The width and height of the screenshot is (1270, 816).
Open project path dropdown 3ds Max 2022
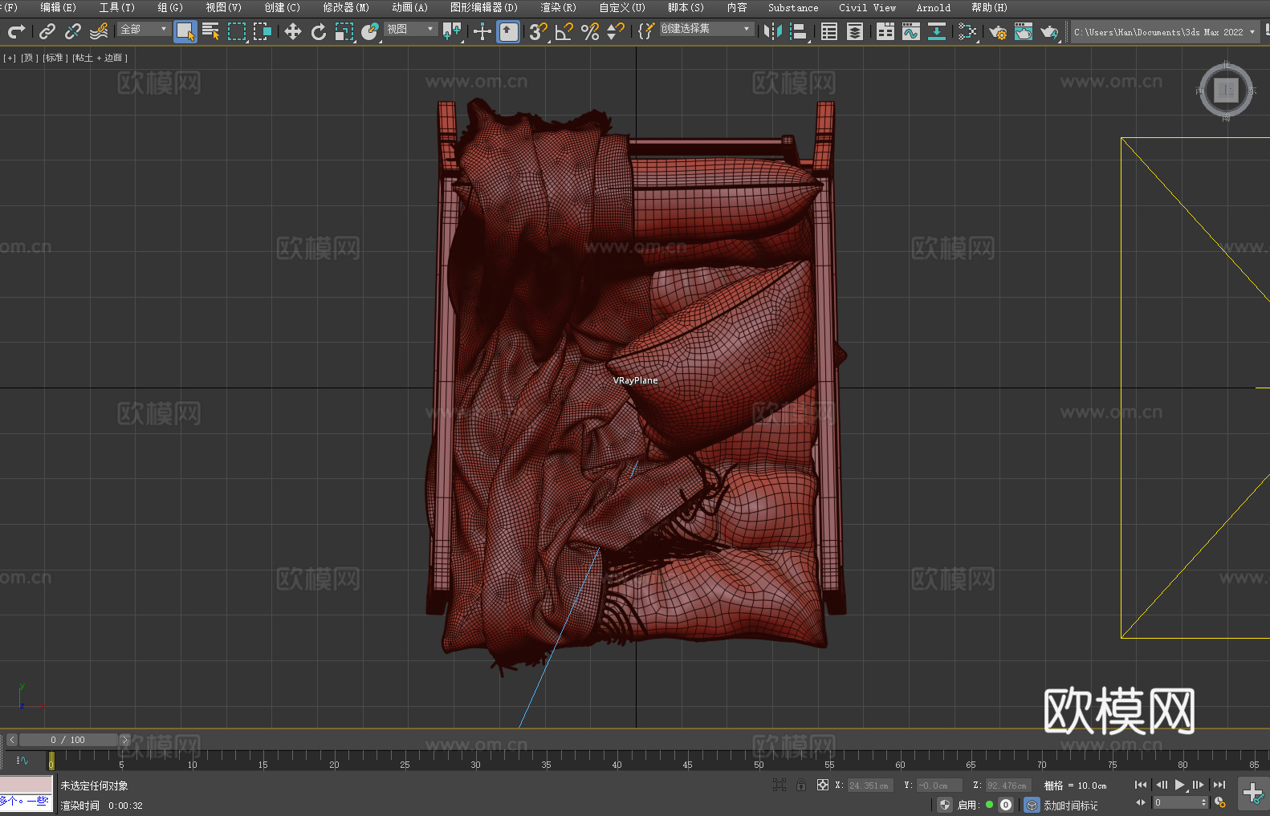click(1165, 32)
